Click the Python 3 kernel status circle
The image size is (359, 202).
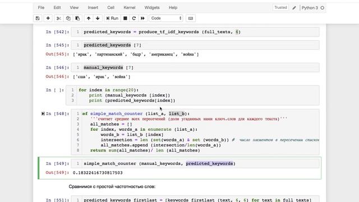323,8
